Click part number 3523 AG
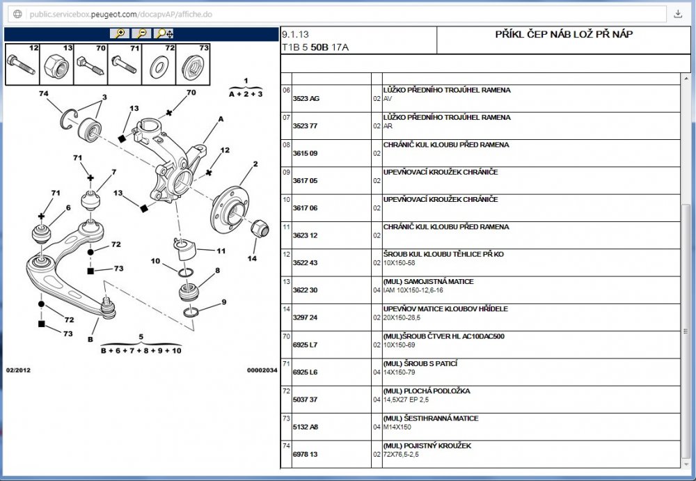Screen dimensions: 696x481 coord(306,99)
